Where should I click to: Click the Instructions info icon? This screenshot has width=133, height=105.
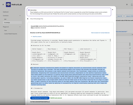click(29, 10)
